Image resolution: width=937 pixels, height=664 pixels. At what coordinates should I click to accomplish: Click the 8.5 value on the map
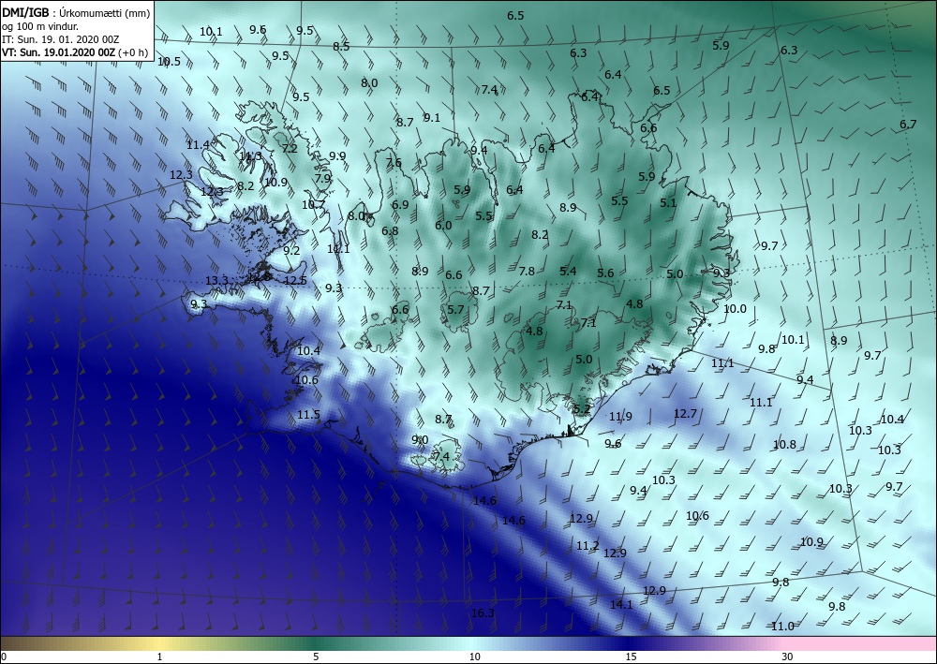click(341, 47)
